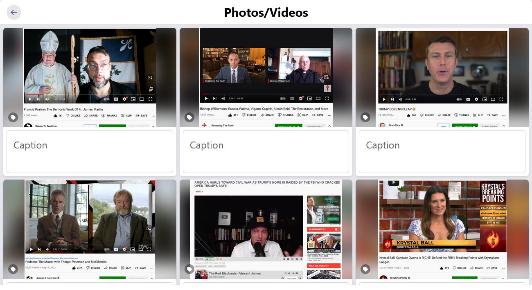Viewport: 532px width, 290px height.
Task: Go back using the arrow button
Action: coord(14,12)
